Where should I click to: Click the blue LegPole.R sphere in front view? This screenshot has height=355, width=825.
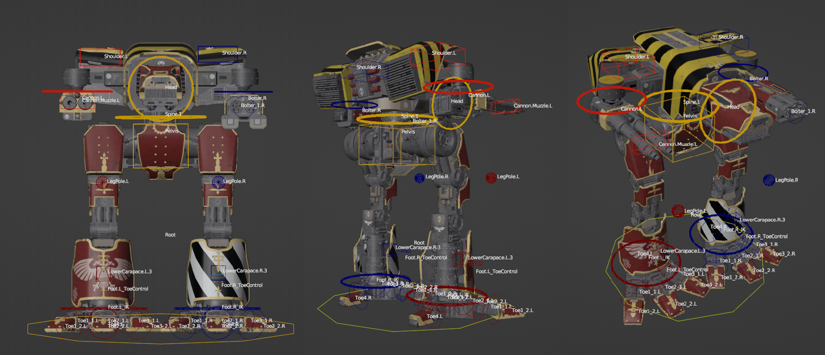point(219,182)
